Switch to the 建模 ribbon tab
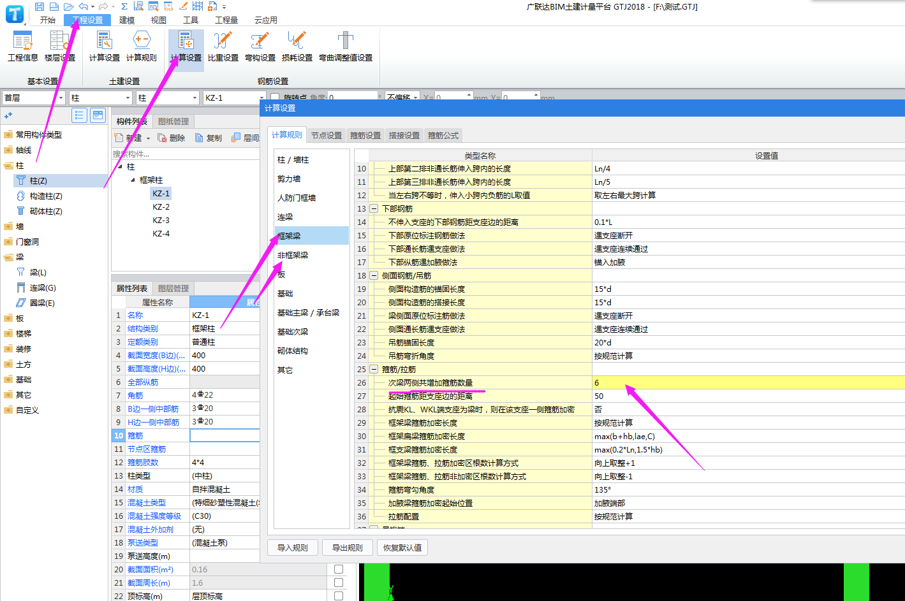Viewport: 905px width, 601px height. [x=127, y=20]
